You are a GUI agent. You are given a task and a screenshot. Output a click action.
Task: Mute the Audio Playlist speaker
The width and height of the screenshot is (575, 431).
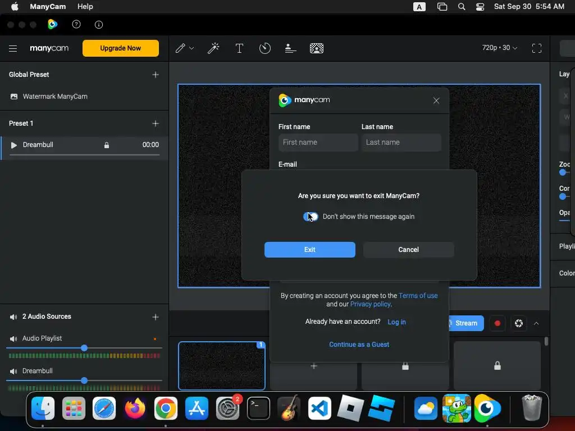click(x=13, y=338)
